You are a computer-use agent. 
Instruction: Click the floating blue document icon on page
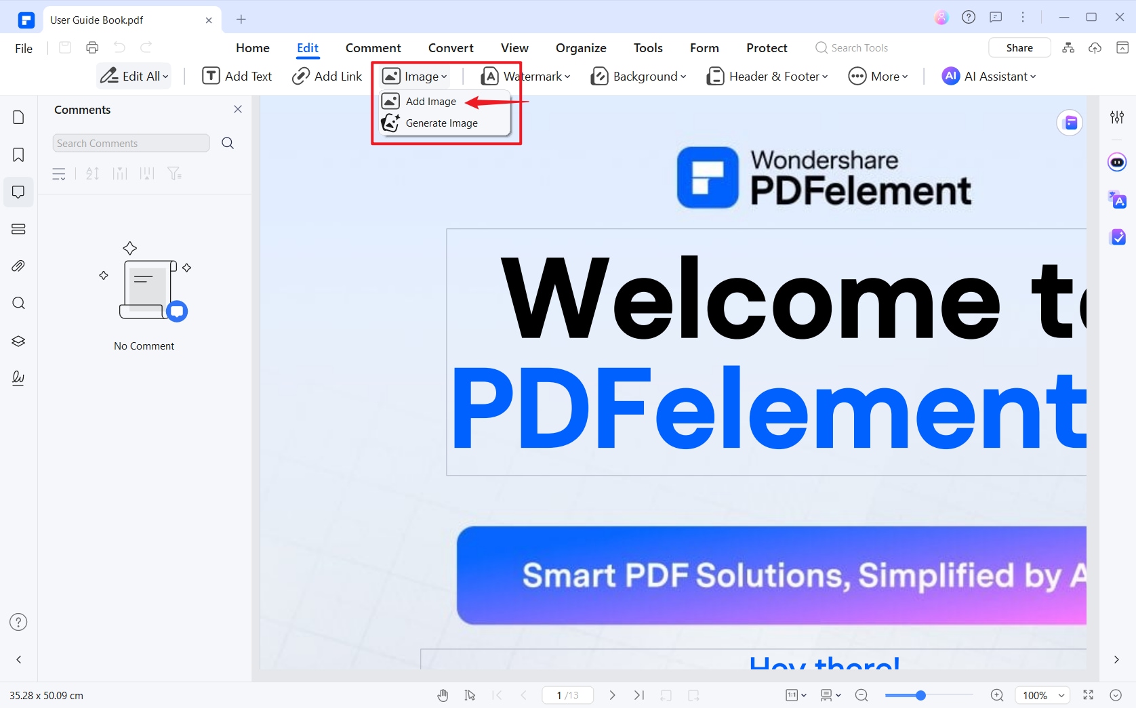[1070, 123]
